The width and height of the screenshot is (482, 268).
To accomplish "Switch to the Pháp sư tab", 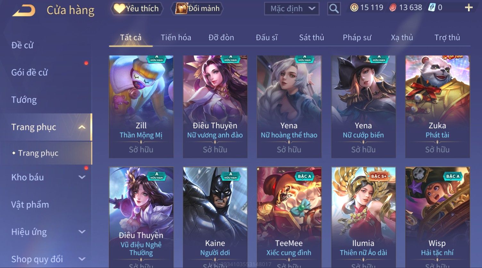I will point(357,37).
